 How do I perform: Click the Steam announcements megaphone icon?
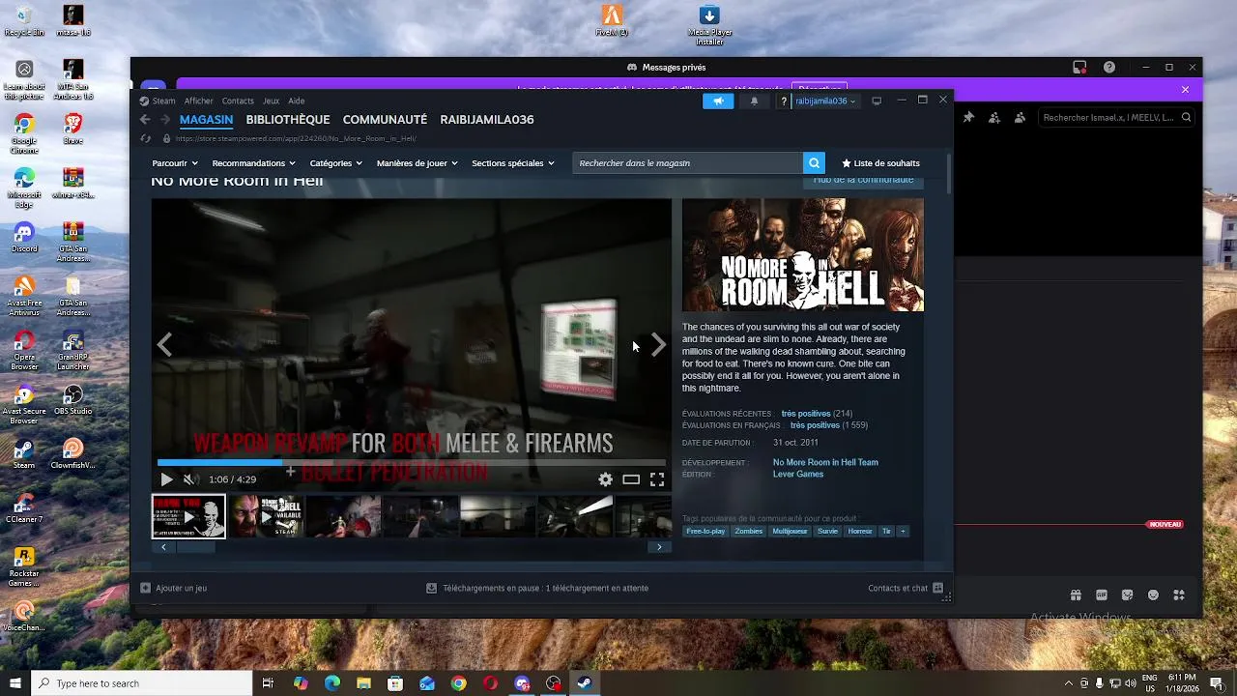pos(718,101)
